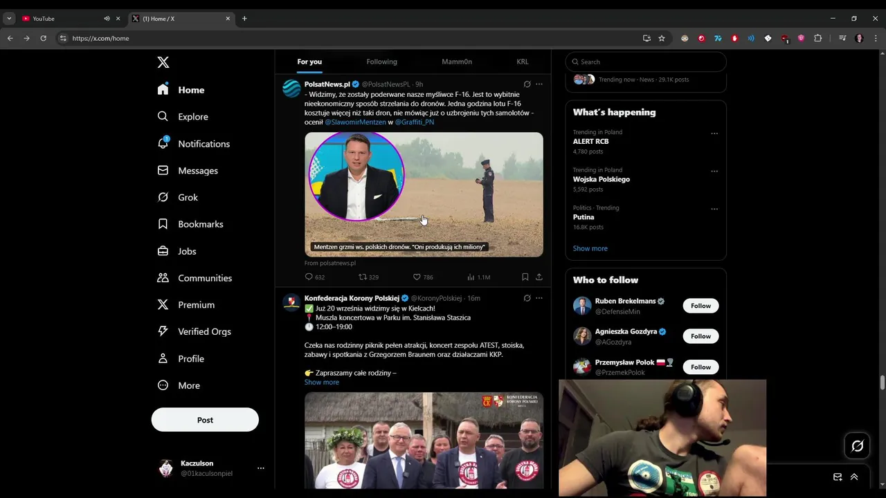Follow Ruben Brekelmans
Image resolution: width=886 pixels, height=498 pixels.
[x=700, y=306]
